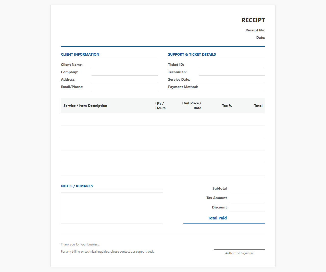Viewport: 326px width, 272px height.
Task: Click the Client Name: label
Action: point(72,65)
